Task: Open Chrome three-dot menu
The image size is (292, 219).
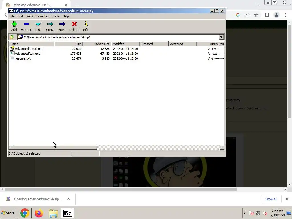Action: [286, 15]
